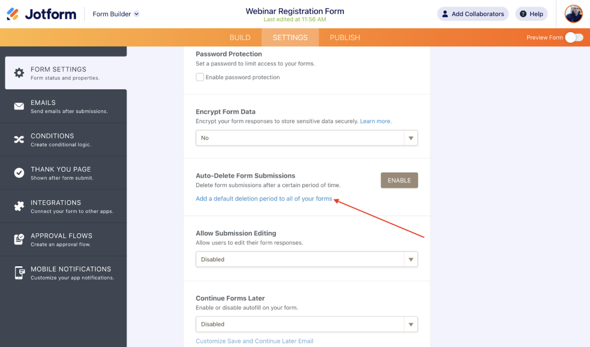The width and height of the screenshot is (590, 347).
Task: Open the Mobile Notifications phone icon
Action: click(x=19, y=273)
